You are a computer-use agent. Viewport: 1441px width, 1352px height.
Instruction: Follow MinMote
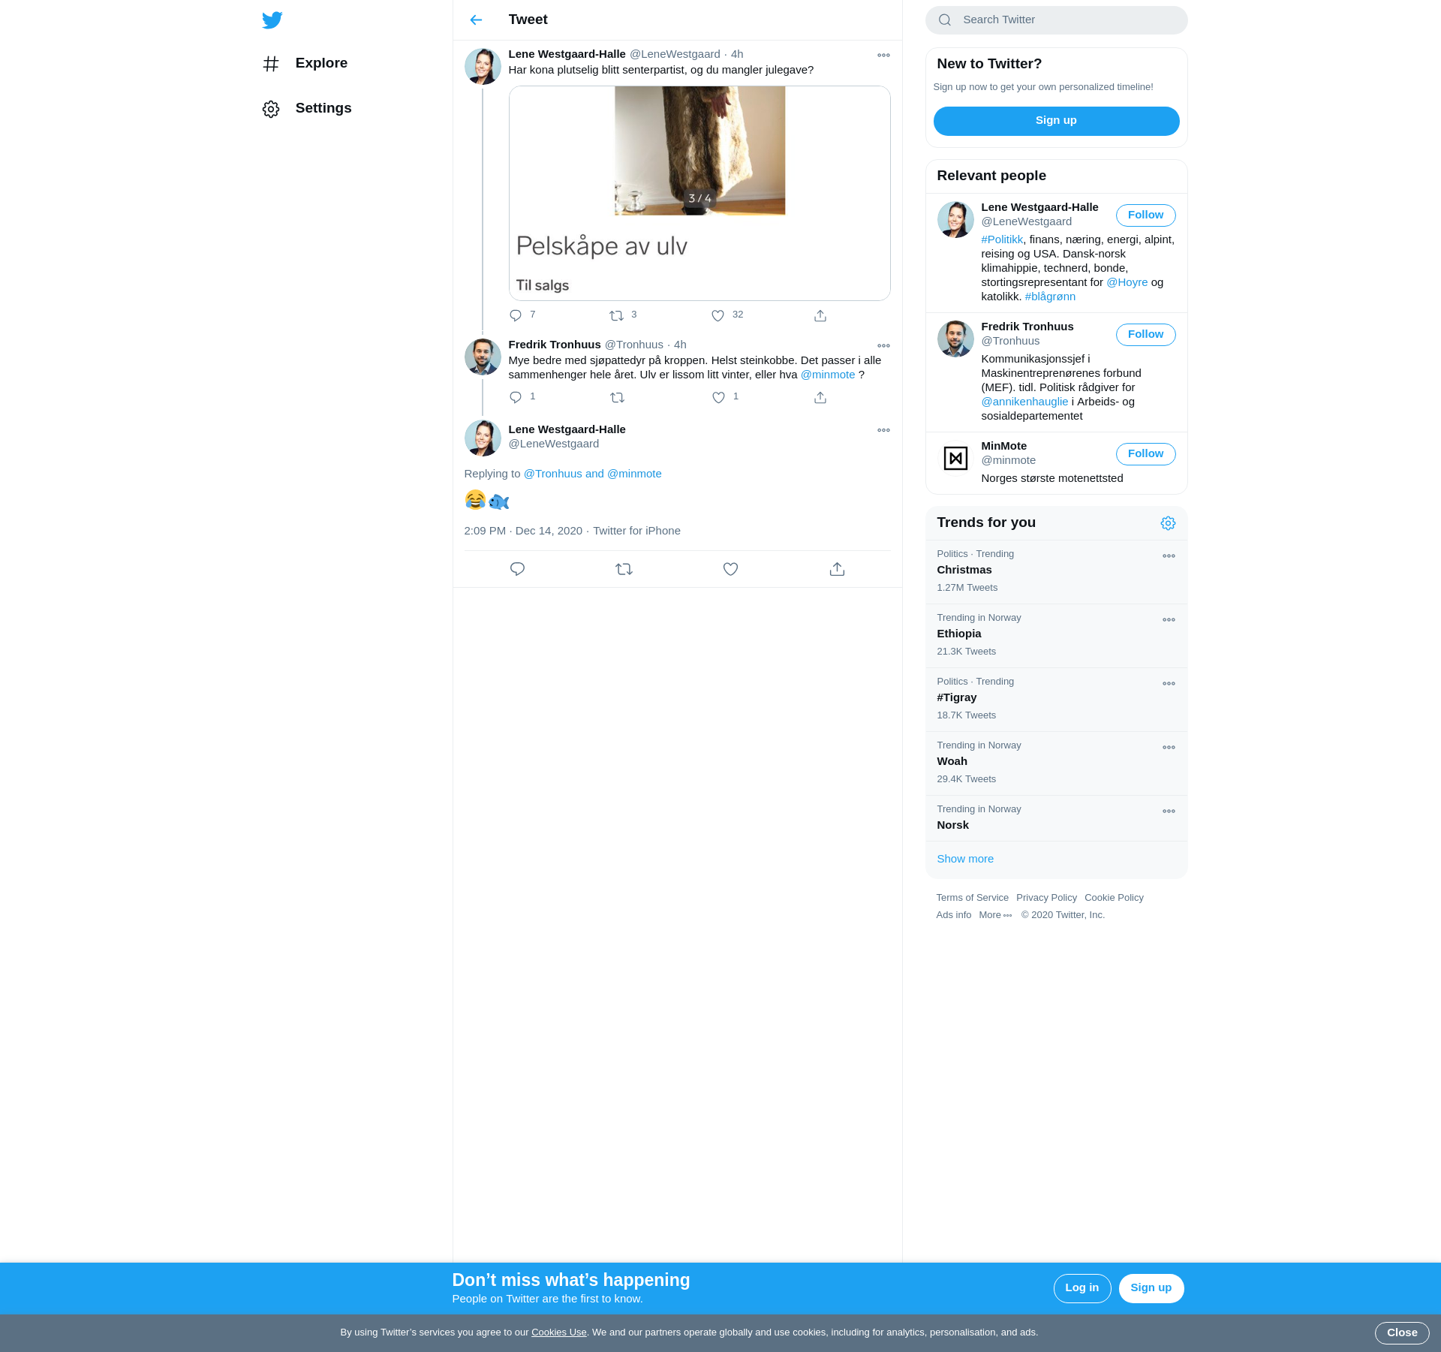(1145, 454)
